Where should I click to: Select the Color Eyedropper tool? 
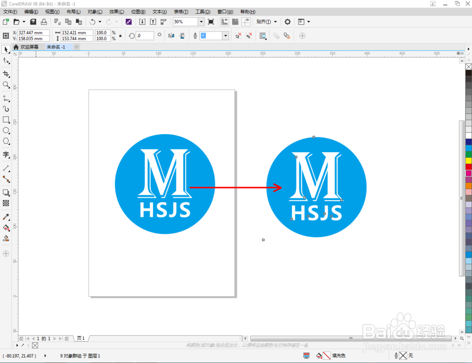coord(6,217)
